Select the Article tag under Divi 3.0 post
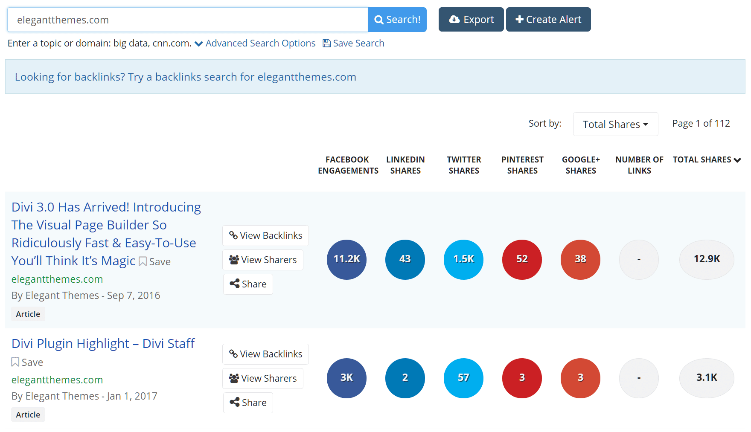751x432 pixels. click(x=28, y=313)
